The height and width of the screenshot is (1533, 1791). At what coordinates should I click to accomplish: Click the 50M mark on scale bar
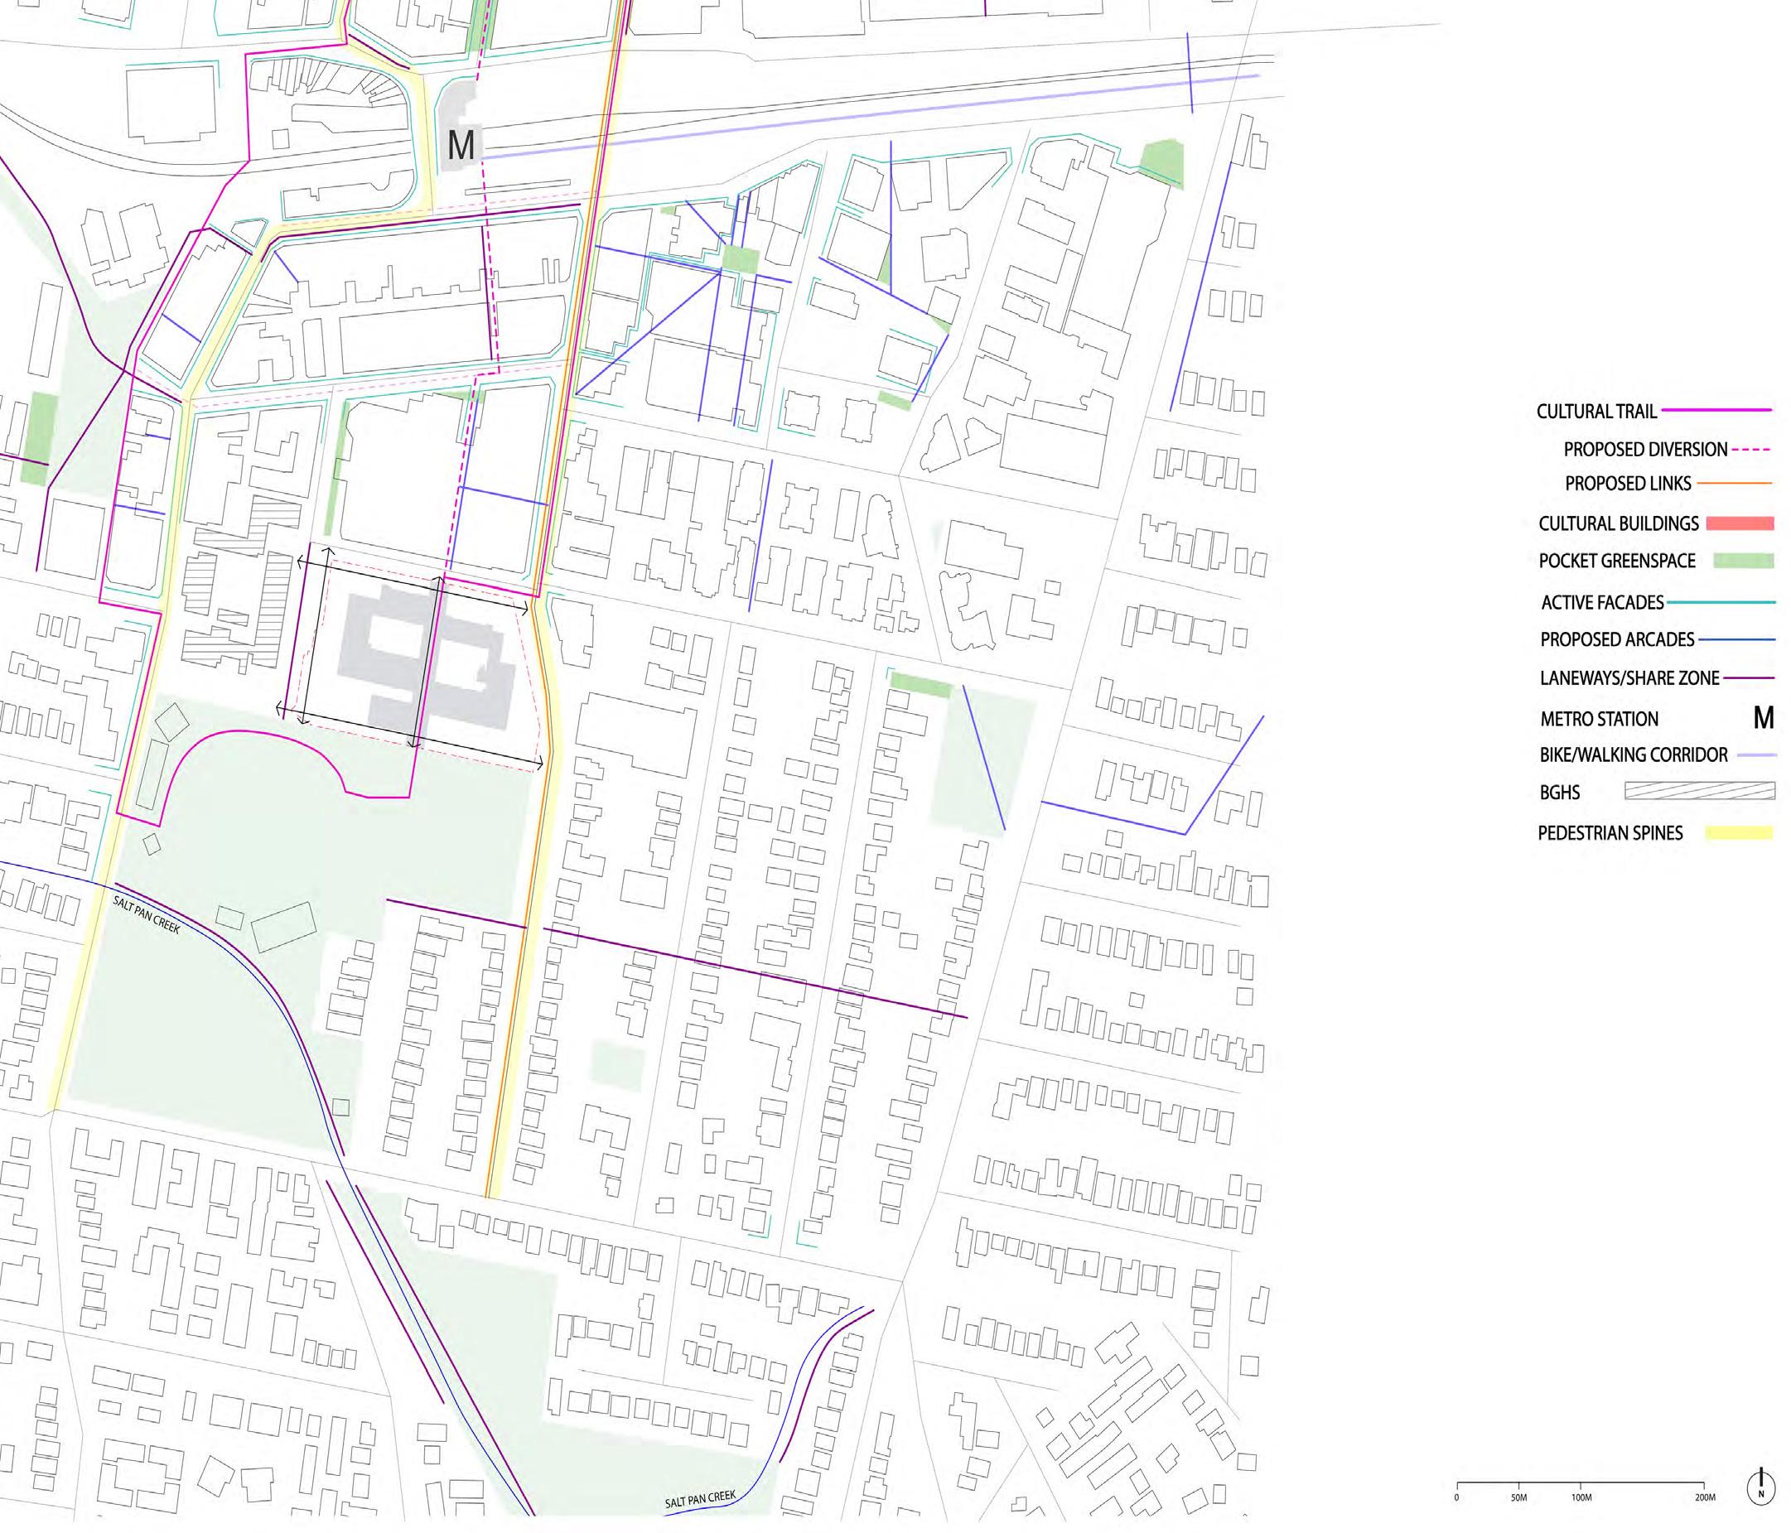tap(1518, 1497)
